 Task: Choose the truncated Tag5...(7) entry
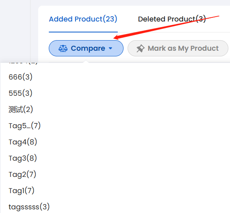pos(24,126)
